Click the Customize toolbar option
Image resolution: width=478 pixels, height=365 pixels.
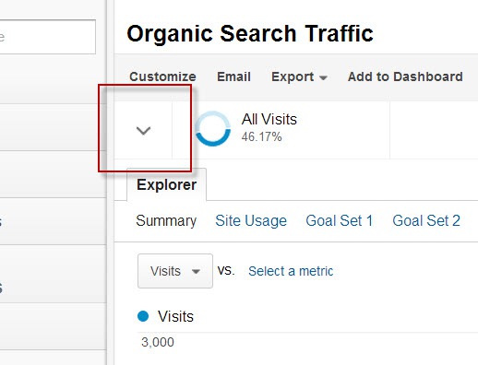click(x=162, y=77)
